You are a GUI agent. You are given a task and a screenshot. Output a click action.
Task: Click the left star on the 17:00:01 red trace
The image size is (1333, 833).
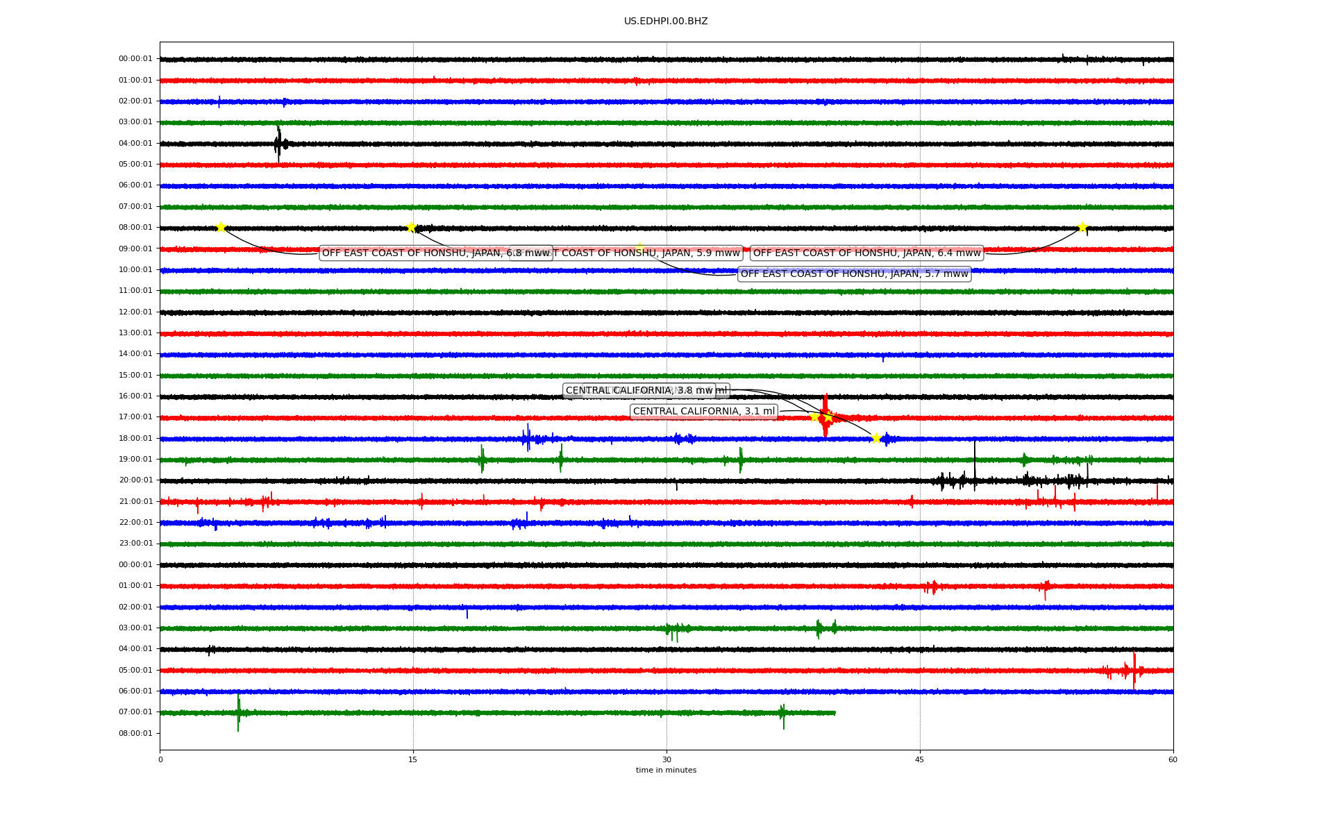815,416
